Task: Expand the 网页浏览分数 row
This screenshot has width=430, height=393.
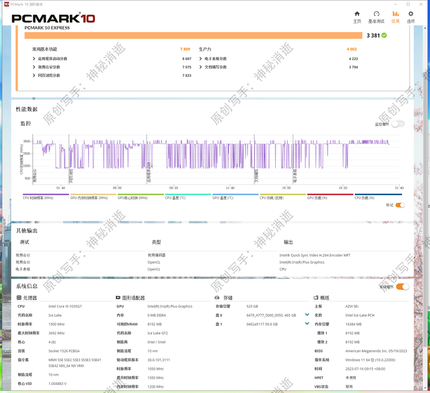Action: click(34, 75)
